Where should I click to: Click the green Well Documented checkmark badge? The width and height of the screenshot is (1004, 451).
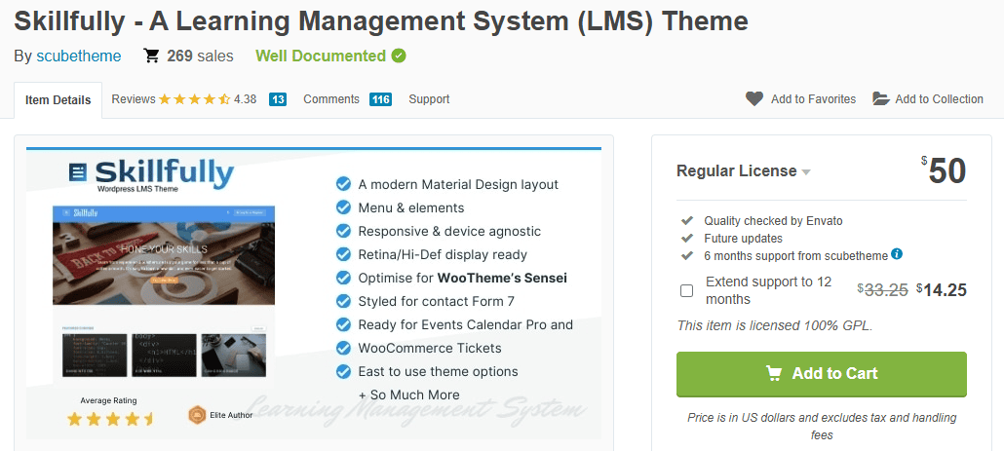point(399,56)
